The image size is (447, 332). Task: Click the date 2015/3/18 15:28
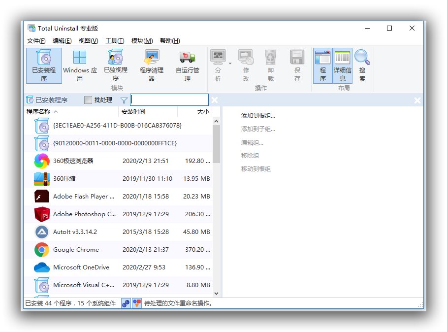point(146,232)
